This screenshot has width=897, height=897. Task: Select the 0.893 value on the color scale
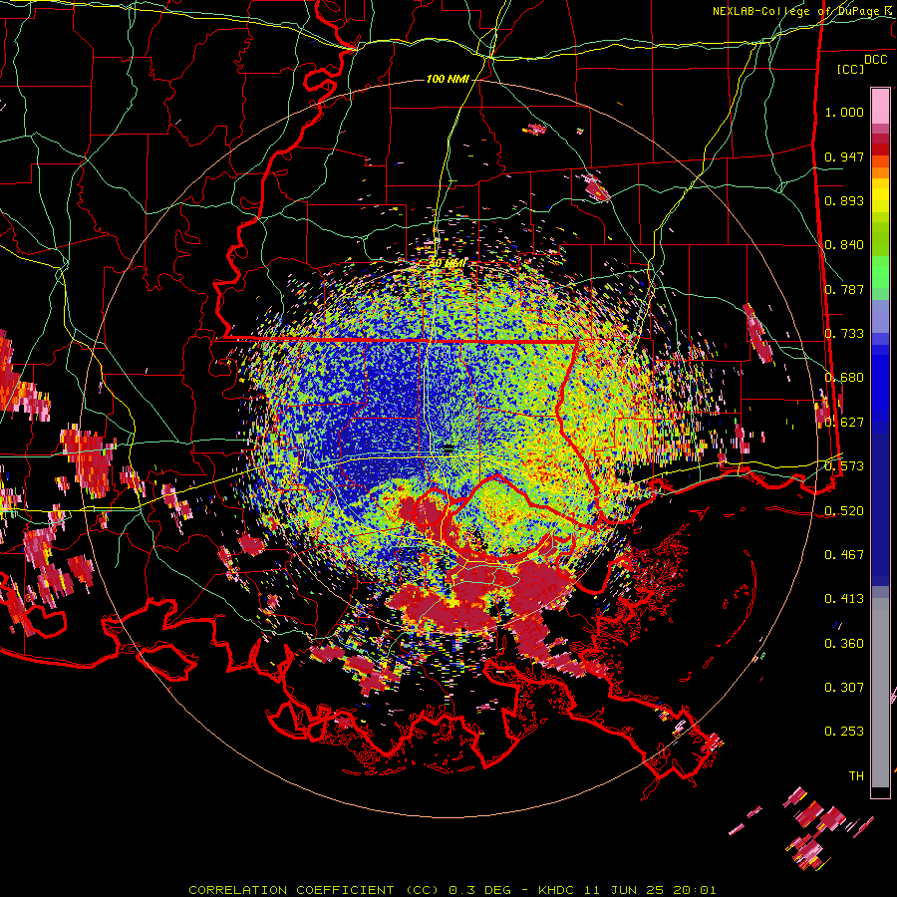pos(844,200)
